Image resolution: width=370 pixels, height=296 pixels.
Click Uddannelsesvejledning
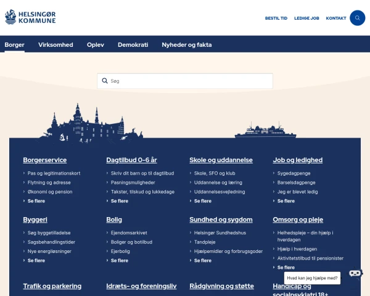click(220, 192)
